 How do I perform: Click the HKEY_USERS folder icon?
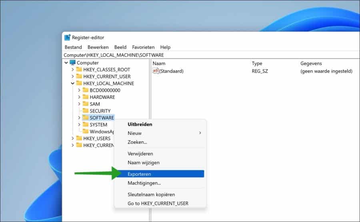click(x=79, y=138)
